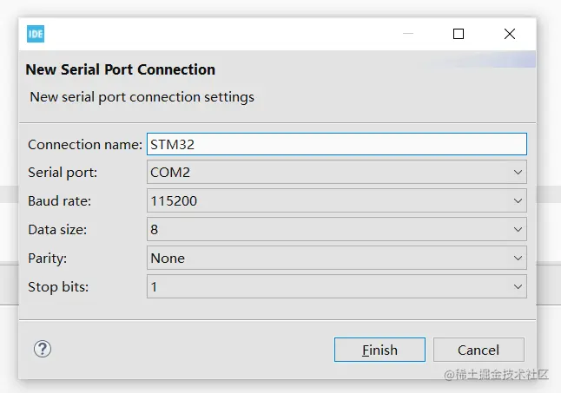Image resolution: width=561 pixels, height=393 pixels.
Task: Click the Connection name label
Action: (x=84, y=144)
